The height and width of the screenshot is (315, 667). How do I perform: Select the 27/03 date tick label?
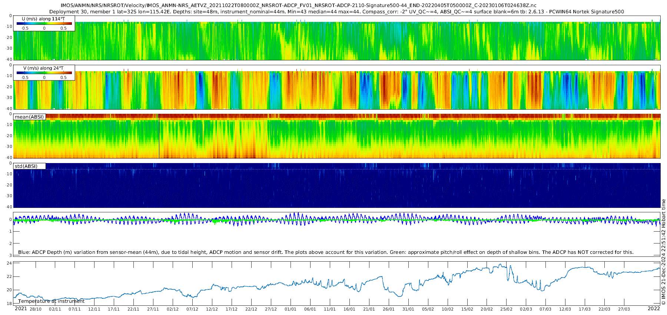pyautogui.click(x=624, y=309)
